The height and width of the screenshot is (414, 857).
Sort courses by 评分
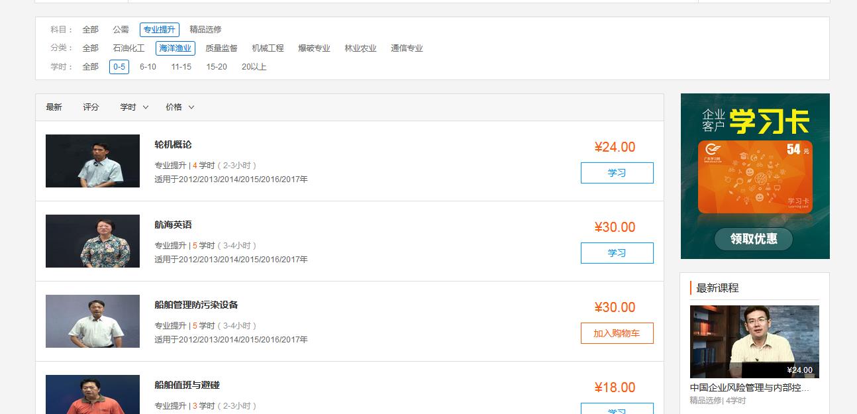(91, 107)
